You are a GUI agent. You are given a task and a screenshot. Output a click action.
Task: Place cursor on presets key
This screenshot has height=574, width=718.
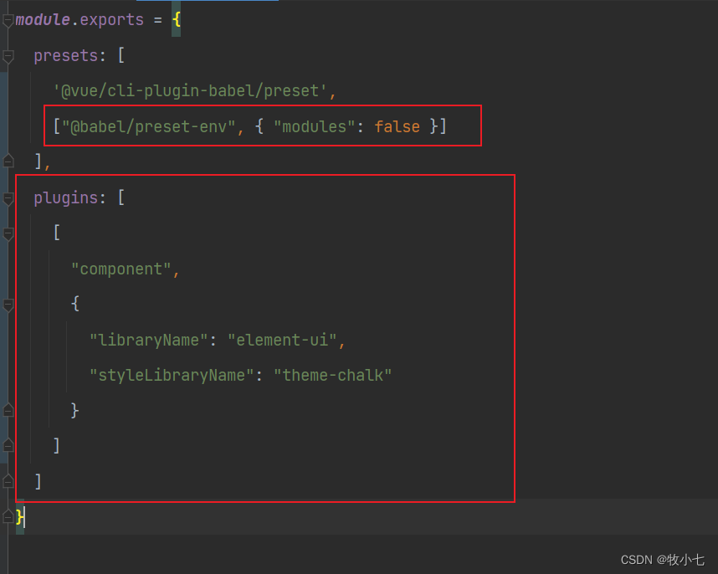[66, 56]
